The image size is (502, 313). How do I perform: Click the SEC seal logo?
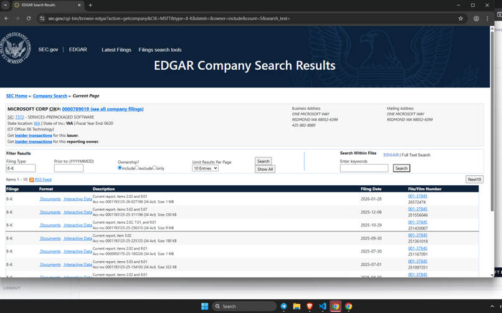click(x=15, y=48)
